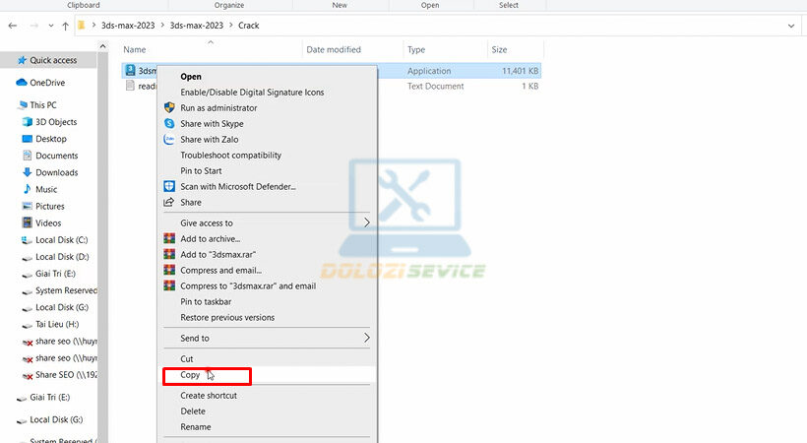807x443 pixels.
Task: Choose Cut in the context menu
Action: (x=187, y=358)
